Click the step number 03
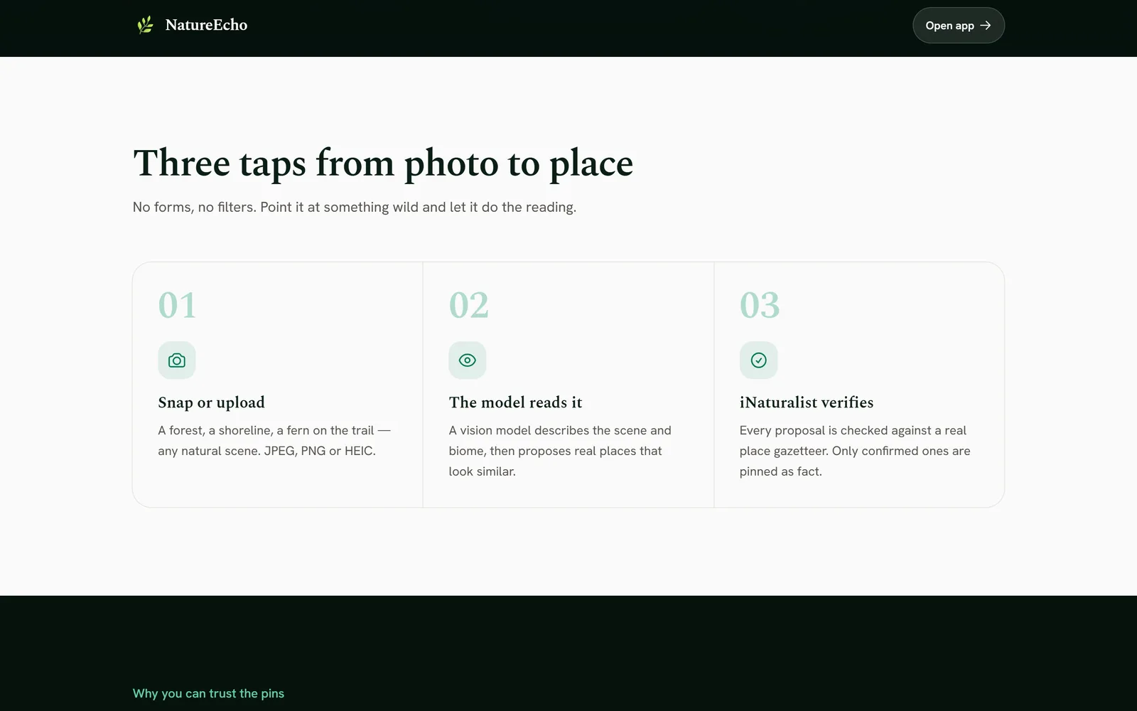Image resolution: width=1137 pixels, height=711 pixels. (x=760, y=306)
